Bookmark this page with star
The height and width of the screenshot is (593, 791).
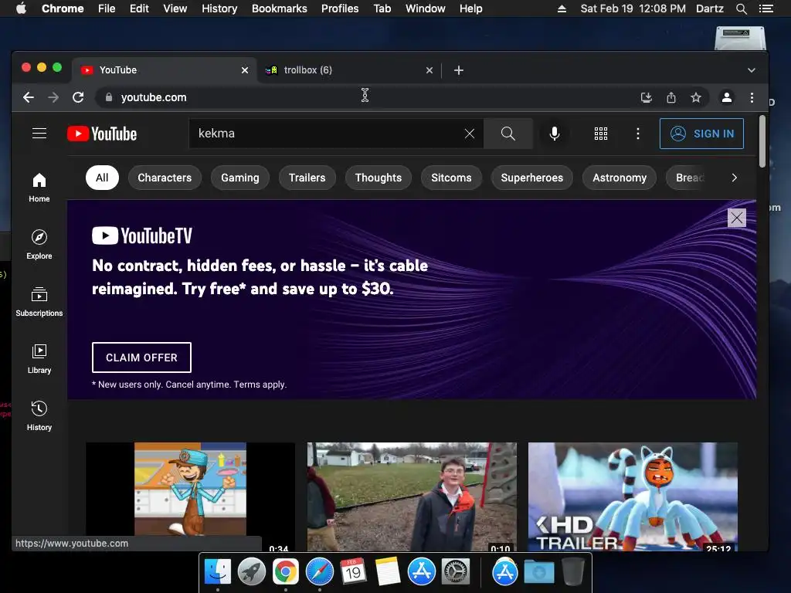pyautogui.click(x=696, y=97)
